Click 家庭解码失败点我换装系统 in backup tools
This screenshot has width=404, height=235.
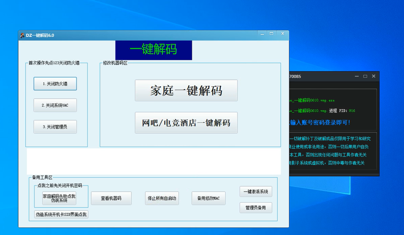tap(59, 198)
